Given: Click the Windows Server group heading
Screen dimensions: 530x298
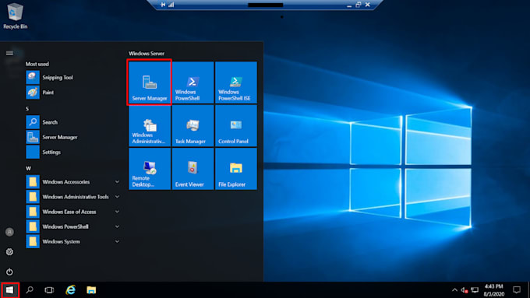Looking at the screenshot, I should (x=147, y=54).
